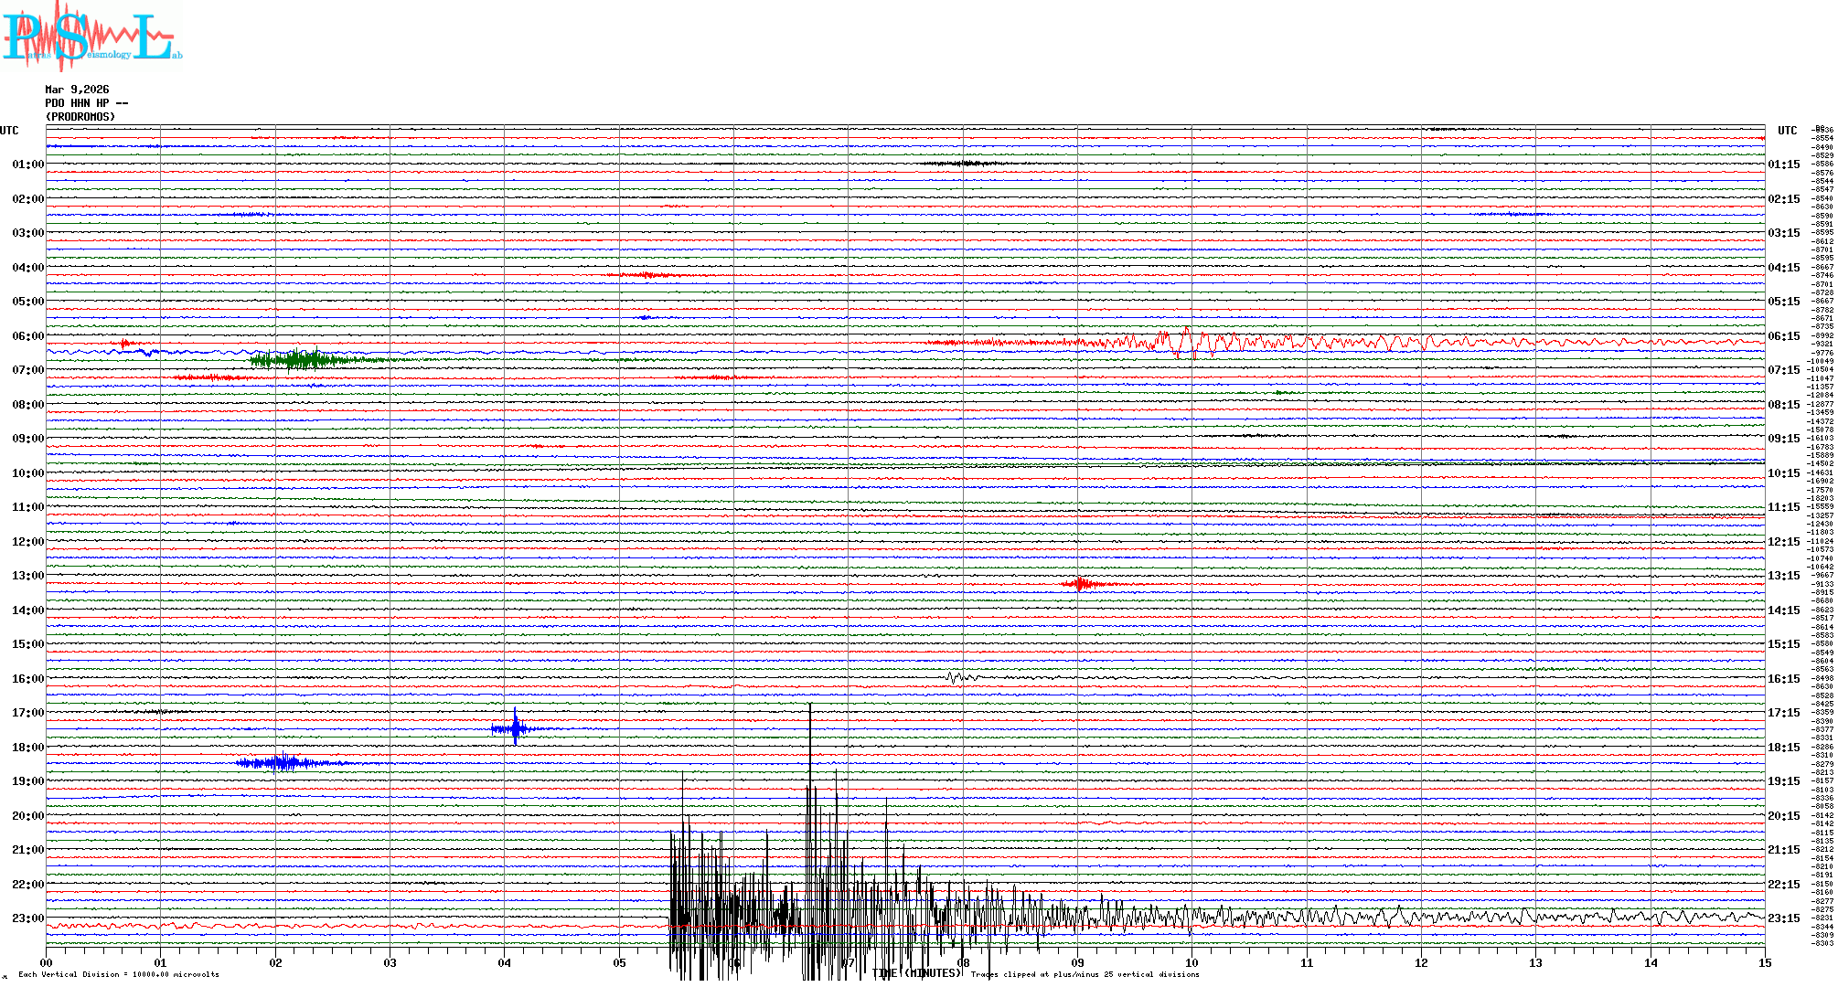Click the Mar 9,2026 date text
Viewport: 1838px width, 987px height.
click(77, 90)
